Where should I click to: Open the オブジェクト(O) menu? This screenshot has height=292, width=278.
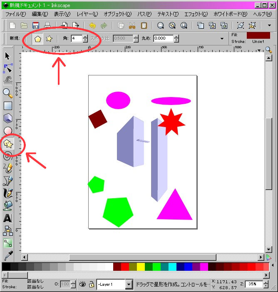tap(118, 14)
